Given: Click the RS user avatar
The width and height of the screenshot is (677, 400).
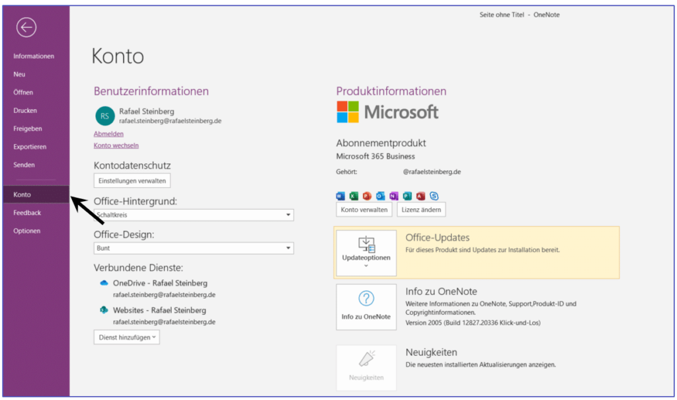Looking at the screenshot, I should (105, 116).
